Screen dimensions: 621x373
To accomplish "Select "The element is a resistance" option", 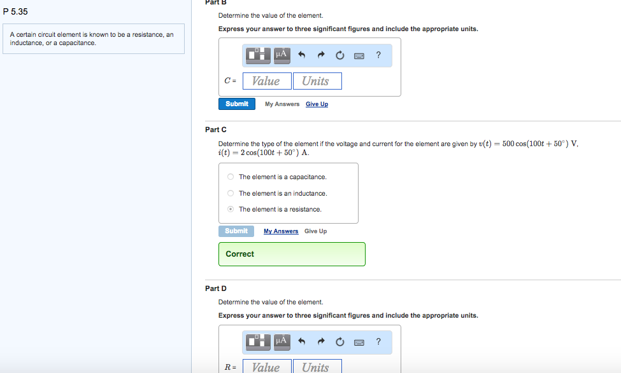I will [x=231, y=209].
